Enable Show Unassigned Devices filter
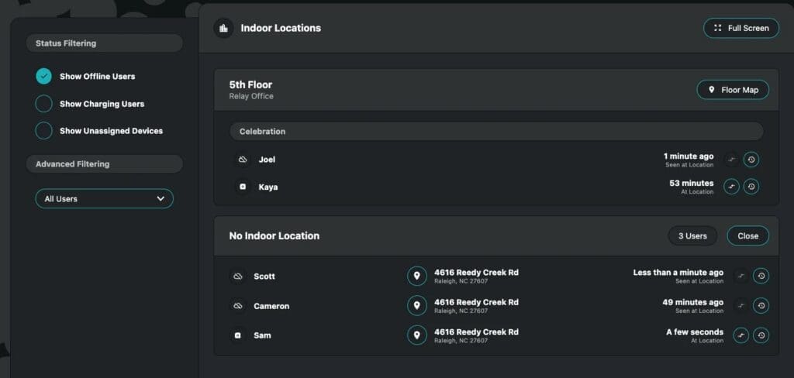794x378 pixels. [x=43, y=131]
